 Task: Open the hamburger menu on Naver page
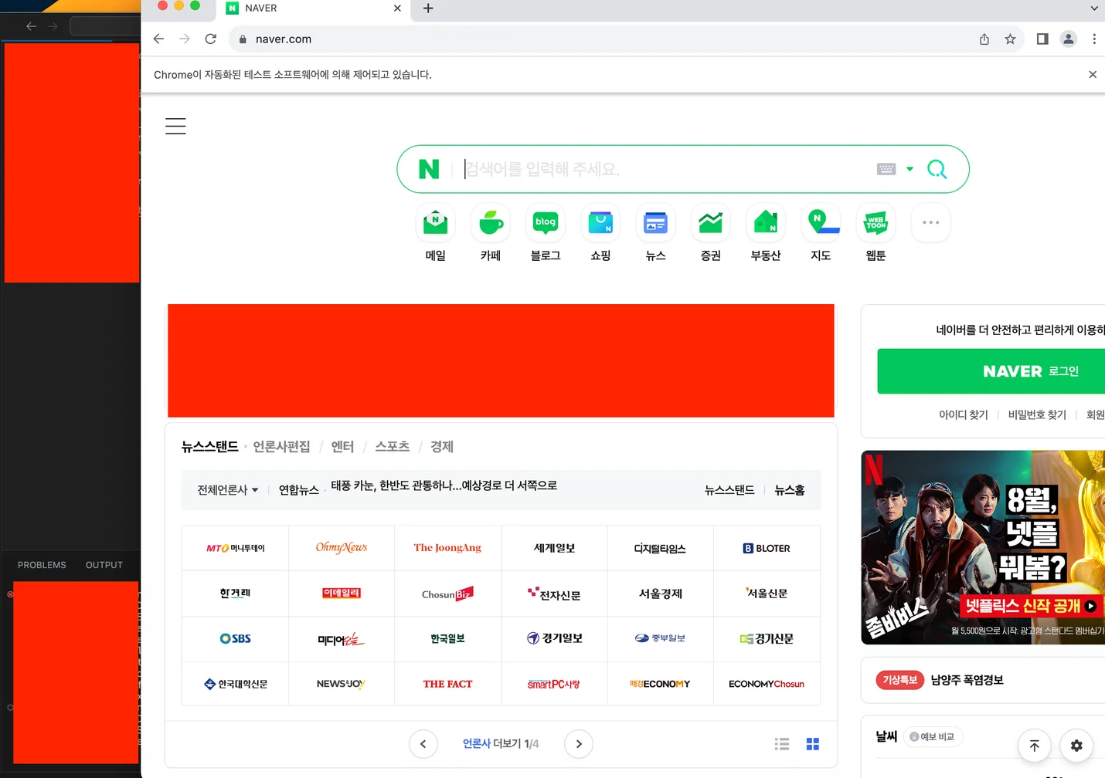click(175, 126)
